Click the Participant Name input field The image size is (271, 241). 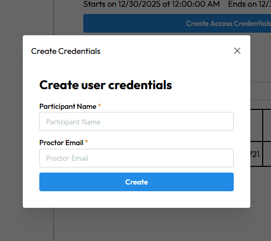click(137, 121)
